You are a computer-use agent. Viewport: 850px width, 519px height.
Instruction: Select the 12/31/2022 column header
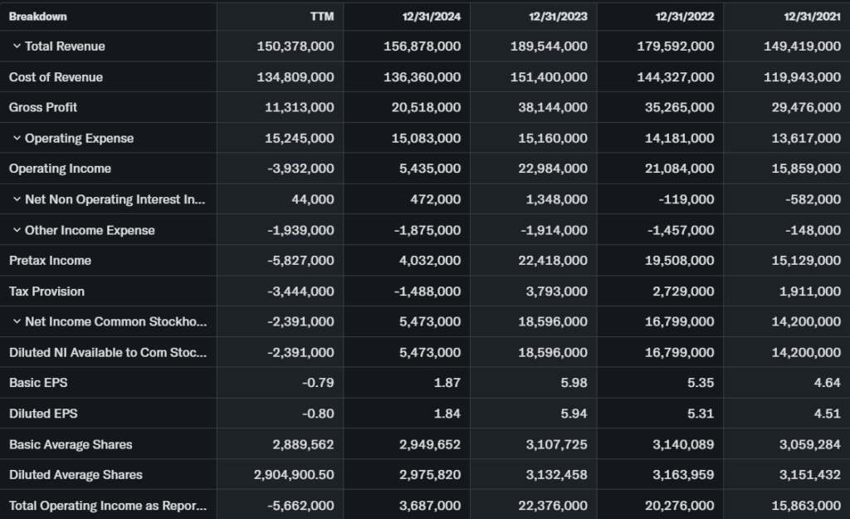click(684, 17)
